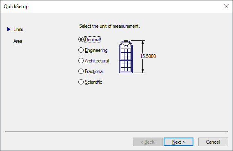
Task: Click the upper arrowhead of the dimension line
Action: [x=142, y=42]
